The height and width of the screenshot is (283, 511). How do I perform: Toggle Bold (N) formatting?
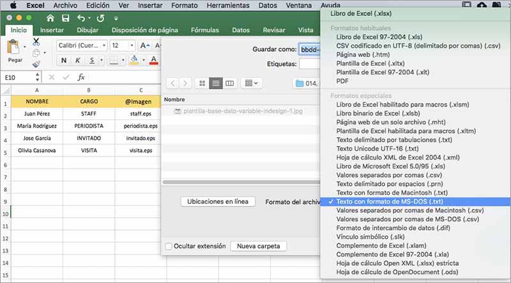click(x=64, y=60)
